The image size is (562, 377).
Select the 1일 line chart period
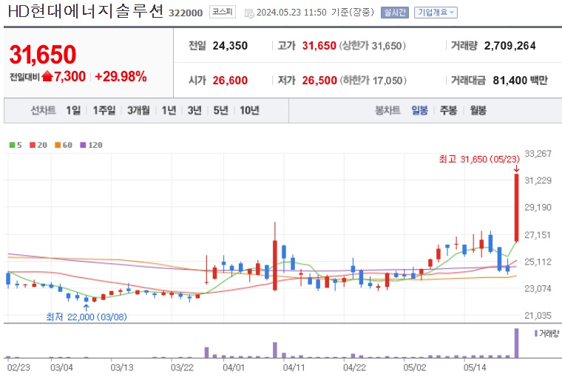click(x=73, y=110)
